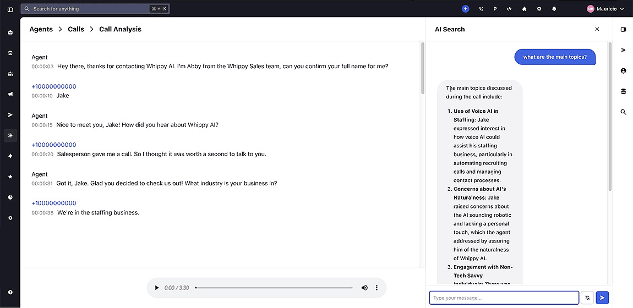Open the puzzle piece integrations icon
Screen dimensions: 633x308
tap(524, 9)
